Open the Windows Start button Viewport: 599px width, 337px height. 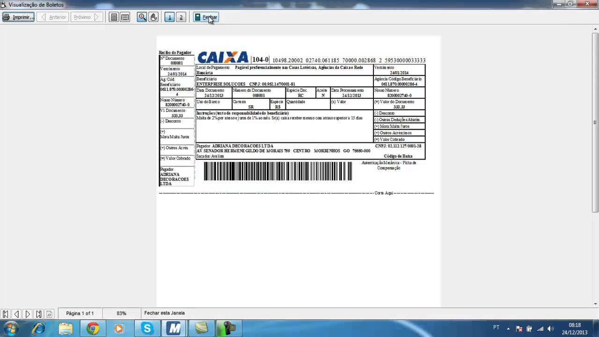coord(10,328)
